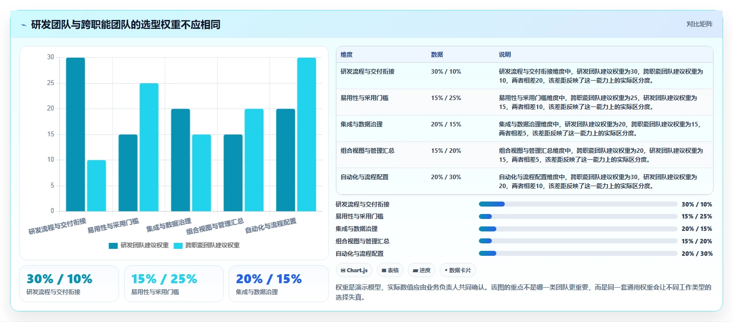The image size is (733, 322).
Task: Click the 维度 column header
Action: pos(347,55)
